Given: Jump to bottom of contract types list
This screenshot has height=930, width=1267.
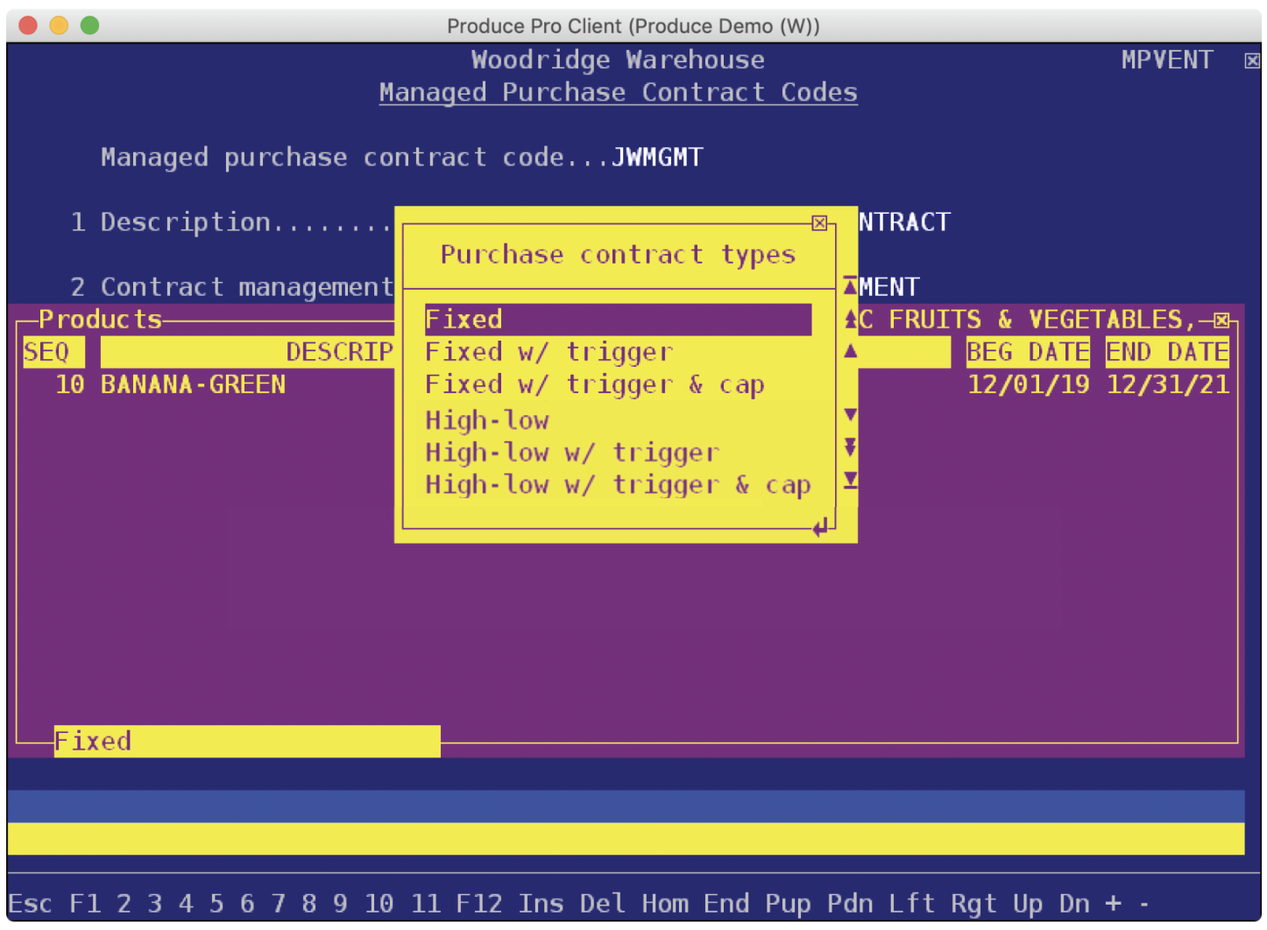Looking at the screenshot, I should click(x=850, y=480).
